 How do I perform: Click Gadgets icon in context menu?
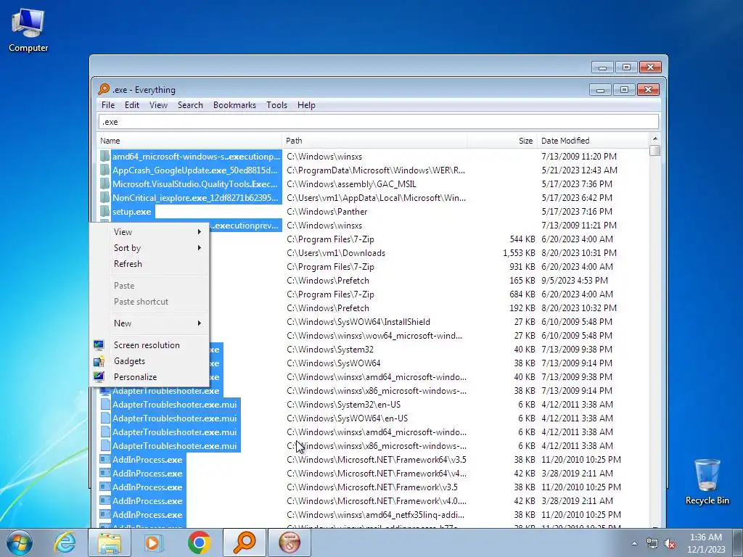(x=99, y=361)
